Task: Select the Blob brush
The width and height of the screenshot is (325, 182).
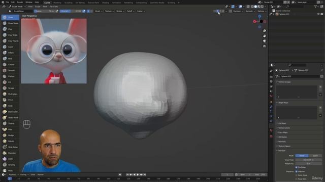Action: click(10, 59)
